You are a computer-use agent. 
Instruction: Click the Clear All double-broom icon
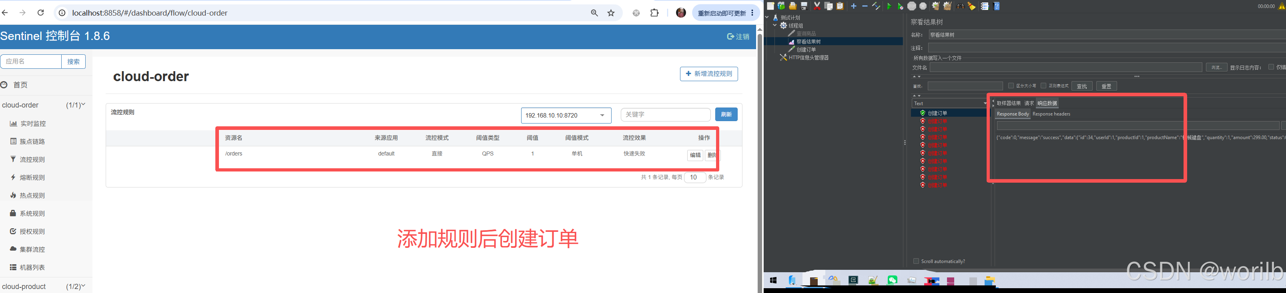(x=948, y=6)
